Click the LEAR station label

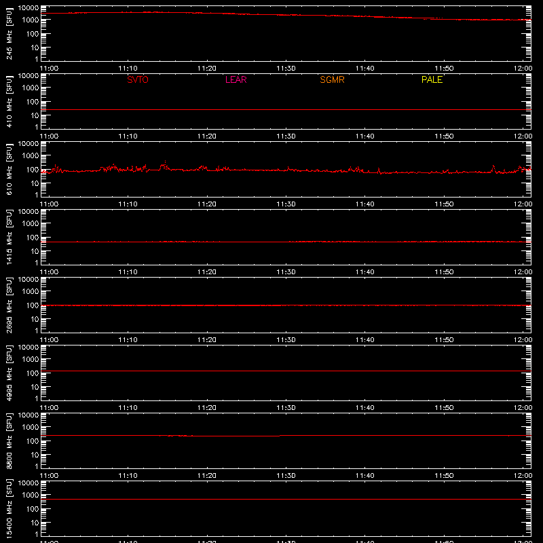[236, 79]
